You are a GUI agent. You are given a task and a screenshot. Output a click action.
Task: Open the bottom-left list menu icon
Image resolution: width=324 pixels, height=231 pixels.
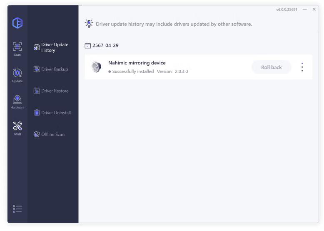(17, 209)
